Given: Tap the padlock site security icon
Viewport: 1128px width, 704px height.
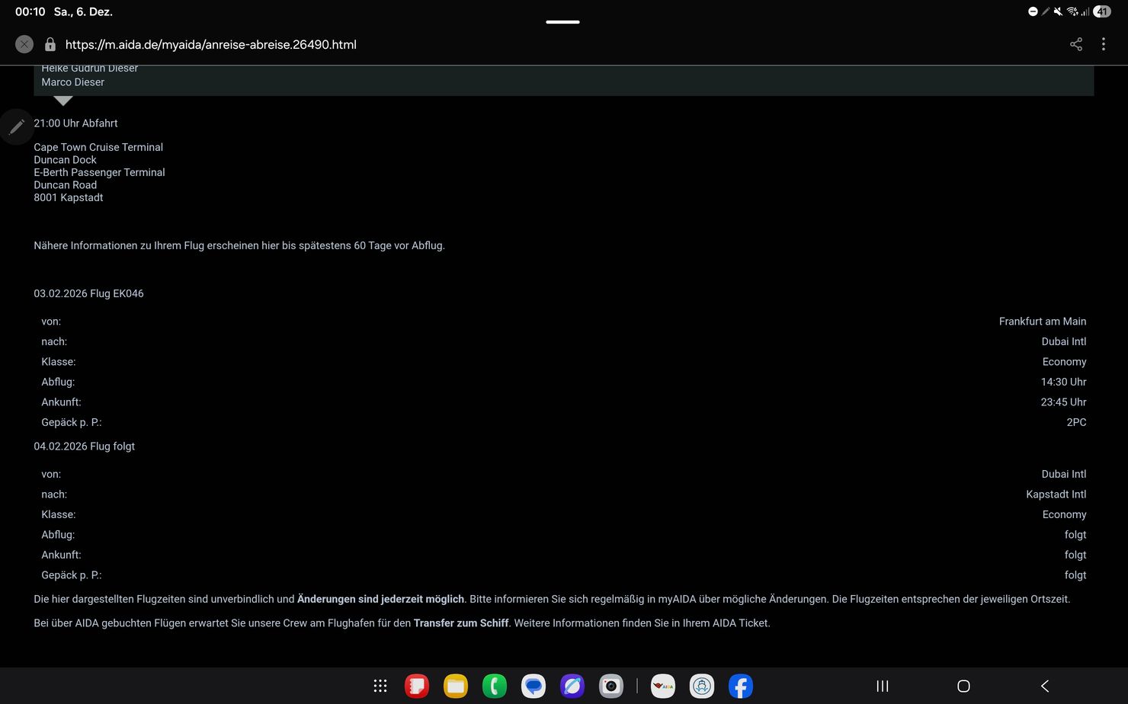Looking at the screenshot, I should pyautogui.click(x=50, y=44).
